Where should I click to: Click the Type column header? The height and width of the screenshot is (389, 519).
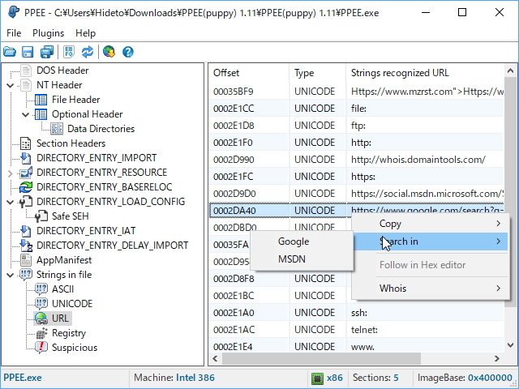click(317, 73)
